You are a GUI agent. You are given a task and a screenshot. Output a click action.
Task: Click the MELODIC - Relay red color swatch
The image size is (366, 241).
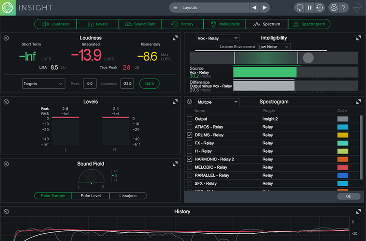[342, 167]
